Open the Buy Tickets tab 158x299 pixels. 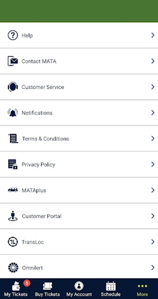47,289
